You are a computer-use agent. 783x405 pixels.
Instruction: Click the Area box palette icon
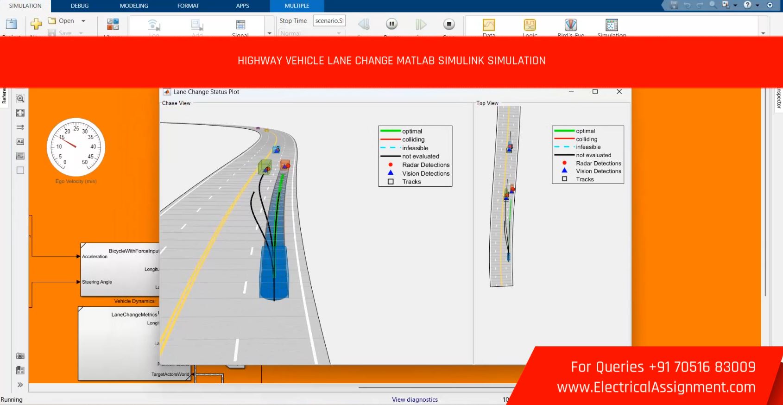(20, 170)
